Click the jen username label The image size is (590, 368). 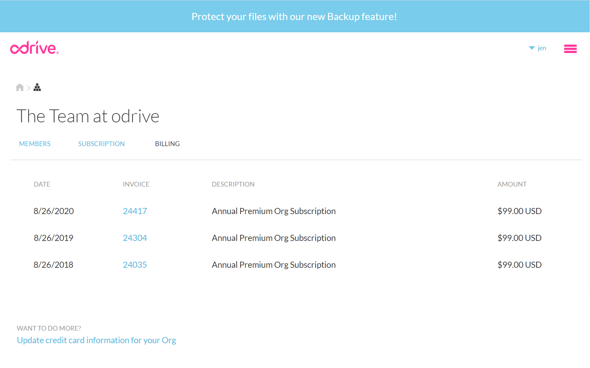pyautogui.click(x=542, y=48)
